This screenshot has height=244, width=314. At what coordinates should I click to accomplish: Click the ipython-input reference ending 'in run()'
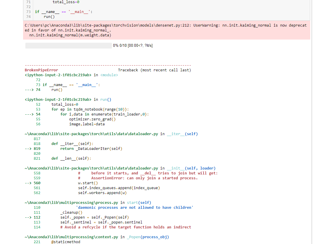pos(68,100)
